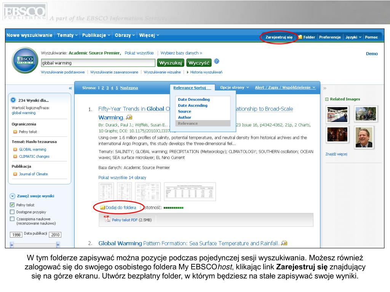
Task: Open the Publikacje dropdown menu
Action: pyautogui.click(x=96, y=35)
